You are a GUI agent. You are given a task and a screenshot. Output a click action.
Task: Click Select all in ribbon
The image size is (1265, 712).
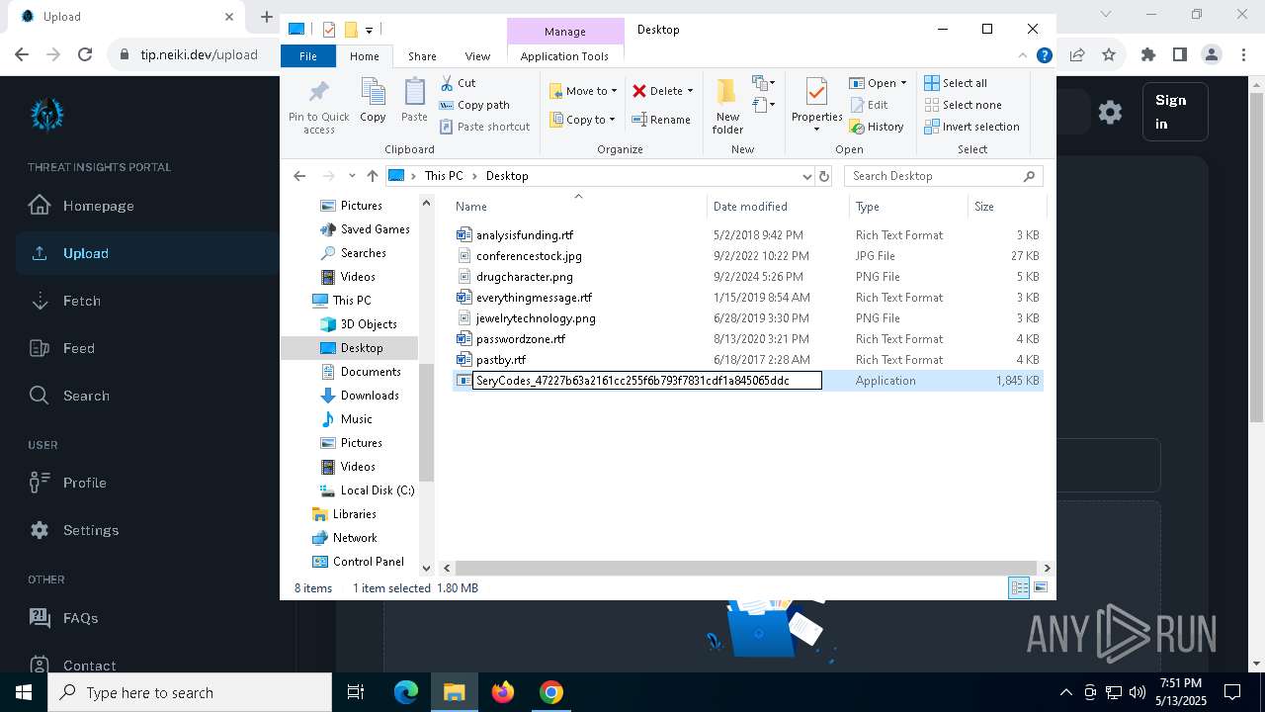(x=956, y=83)
